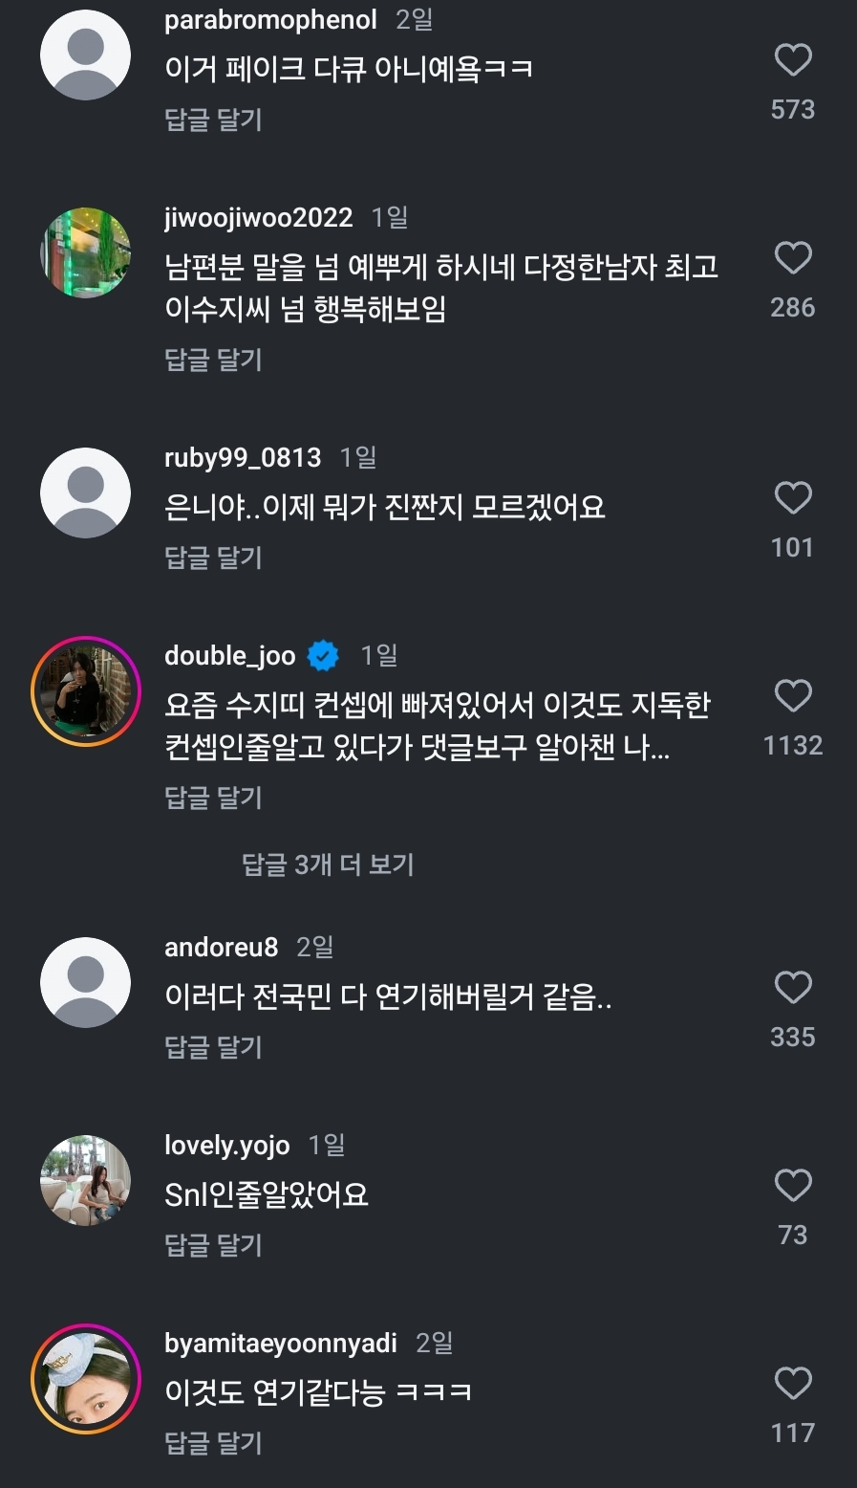857x1488 pixels.
Task: Tap the heart beside lovely.yojo's comment
Action: (792, 1186)
